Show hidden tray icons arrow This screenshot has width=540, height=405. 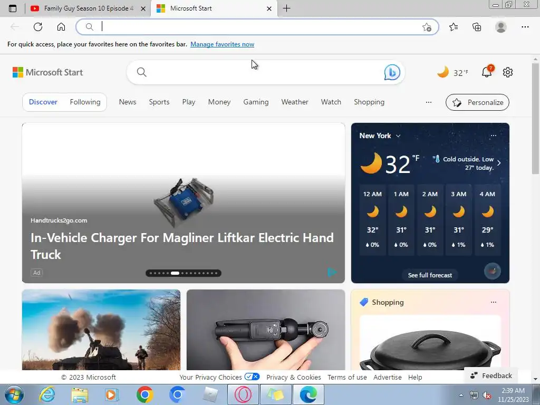[461, 395]
